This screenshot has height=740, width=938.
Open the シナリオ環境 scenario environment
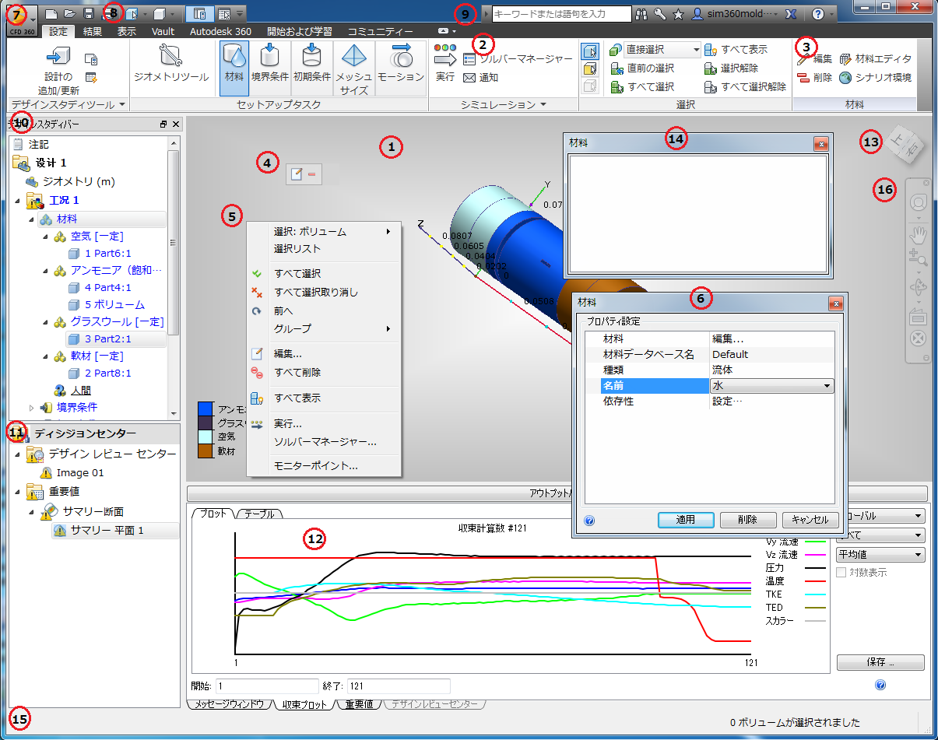click(x=876, y=78)
